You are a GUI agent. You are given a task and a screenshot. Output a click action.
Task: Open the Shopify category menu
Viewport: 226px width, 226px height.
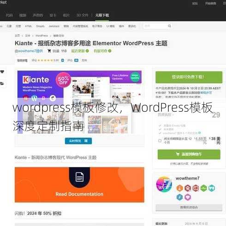[40, 26]
